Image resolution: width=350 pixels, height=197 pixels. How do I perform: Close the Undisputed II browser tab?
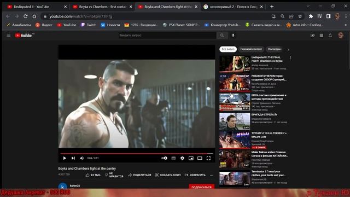65,7
